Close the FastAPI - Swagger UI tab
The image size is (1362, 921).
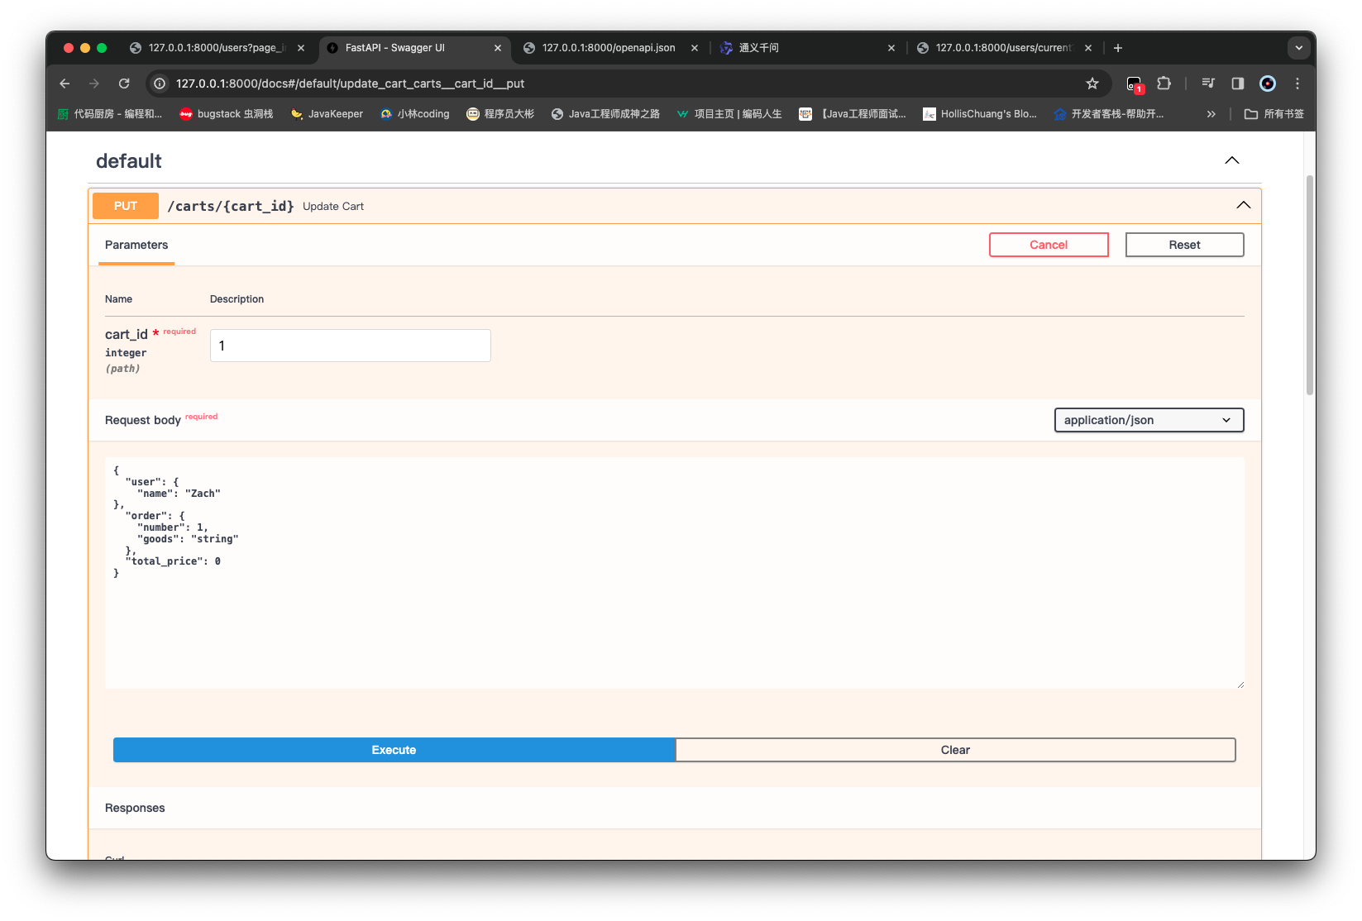click(498, 48)
